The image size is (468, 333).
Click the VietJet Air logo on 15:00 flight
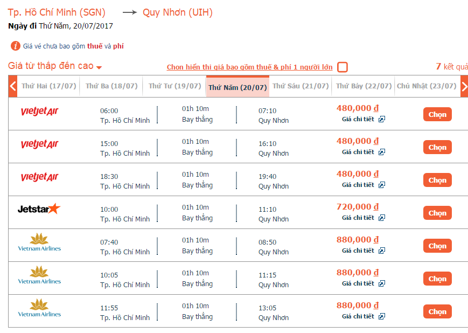[39, 144]
